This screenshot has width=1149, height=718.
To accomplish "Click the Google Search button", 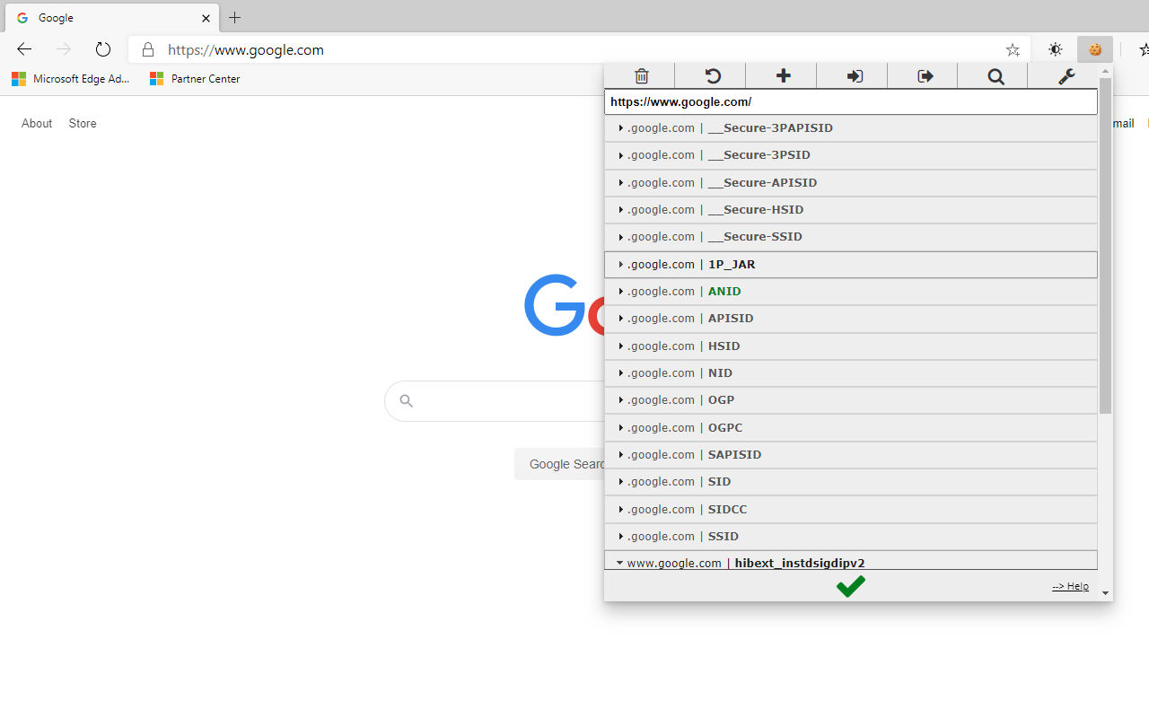I will (x=560, y=464).
